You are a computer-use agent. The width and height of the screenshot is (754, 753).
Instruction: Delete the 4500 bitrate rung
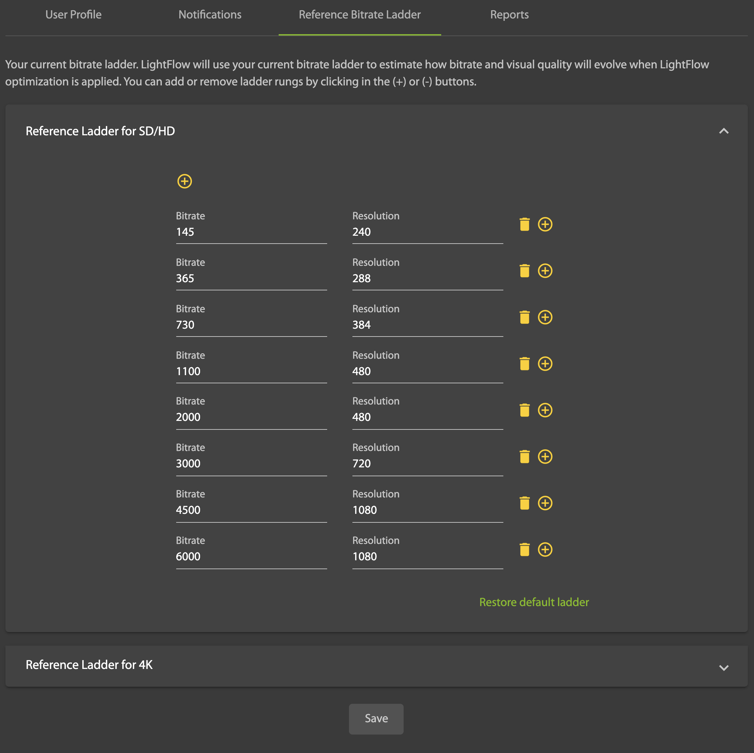[525, 503]
